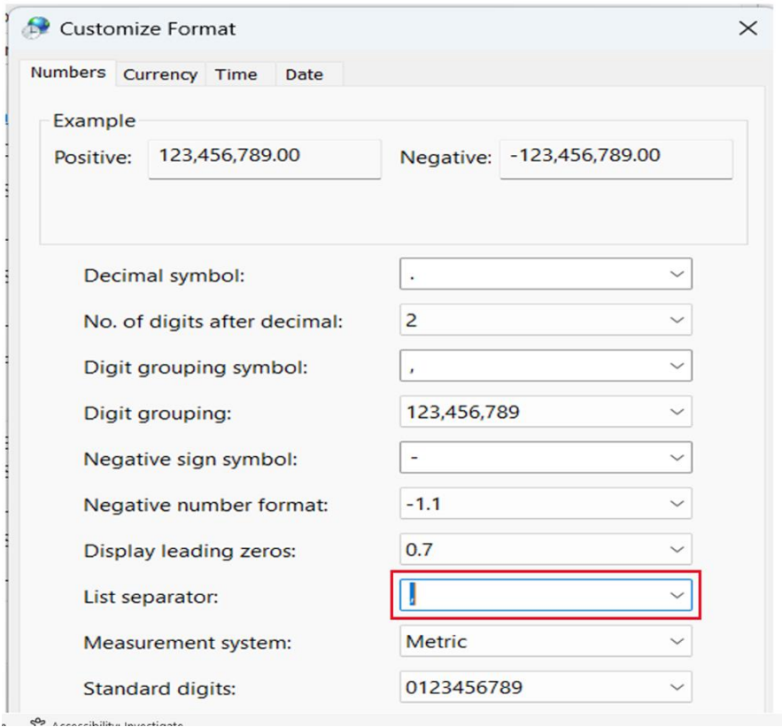Viewport: 782px width, 727px height.
Task: Click the Numbers tab
Action: (68, 73)
